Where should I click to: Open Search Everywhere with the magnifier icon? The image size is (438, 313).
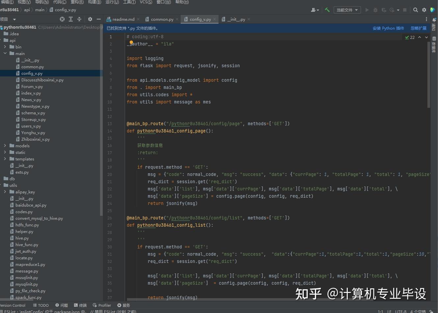[416, 10]
